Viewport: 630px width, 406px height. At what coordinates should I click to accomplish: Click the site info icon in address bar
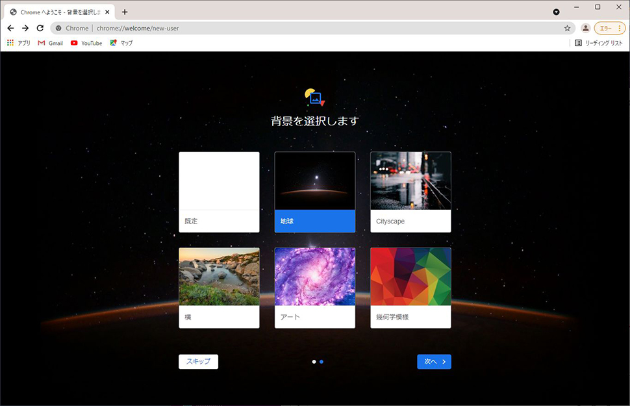[58, 28]
